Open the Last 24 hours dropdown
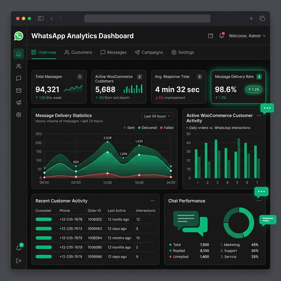This screenshot has height=281, width=281. coord(157,116)
